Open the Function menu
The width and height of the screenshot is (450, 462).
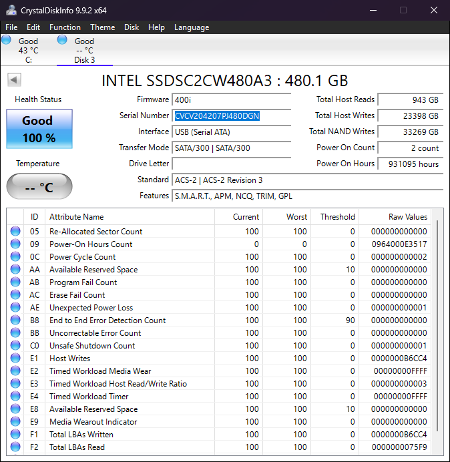(x=65, y=27)
